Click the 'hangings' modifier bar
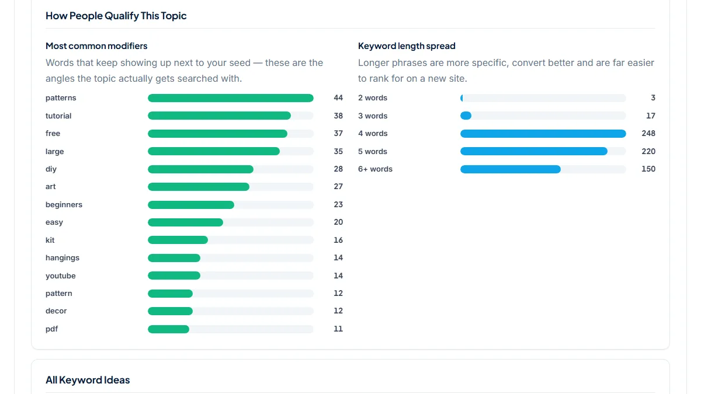 coord(231,258)
